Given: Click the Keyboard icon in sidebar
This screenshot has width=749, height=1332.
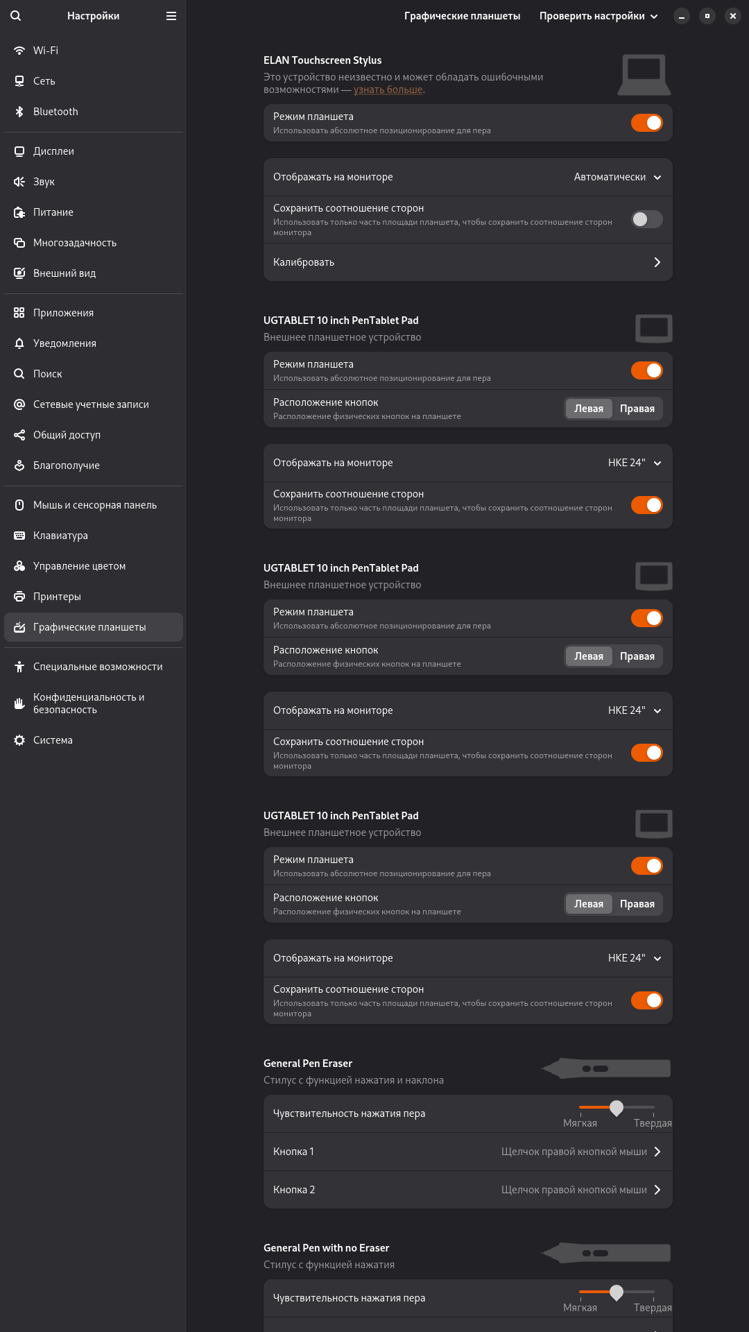Looking at the screenshot, I should click(19, 536).
